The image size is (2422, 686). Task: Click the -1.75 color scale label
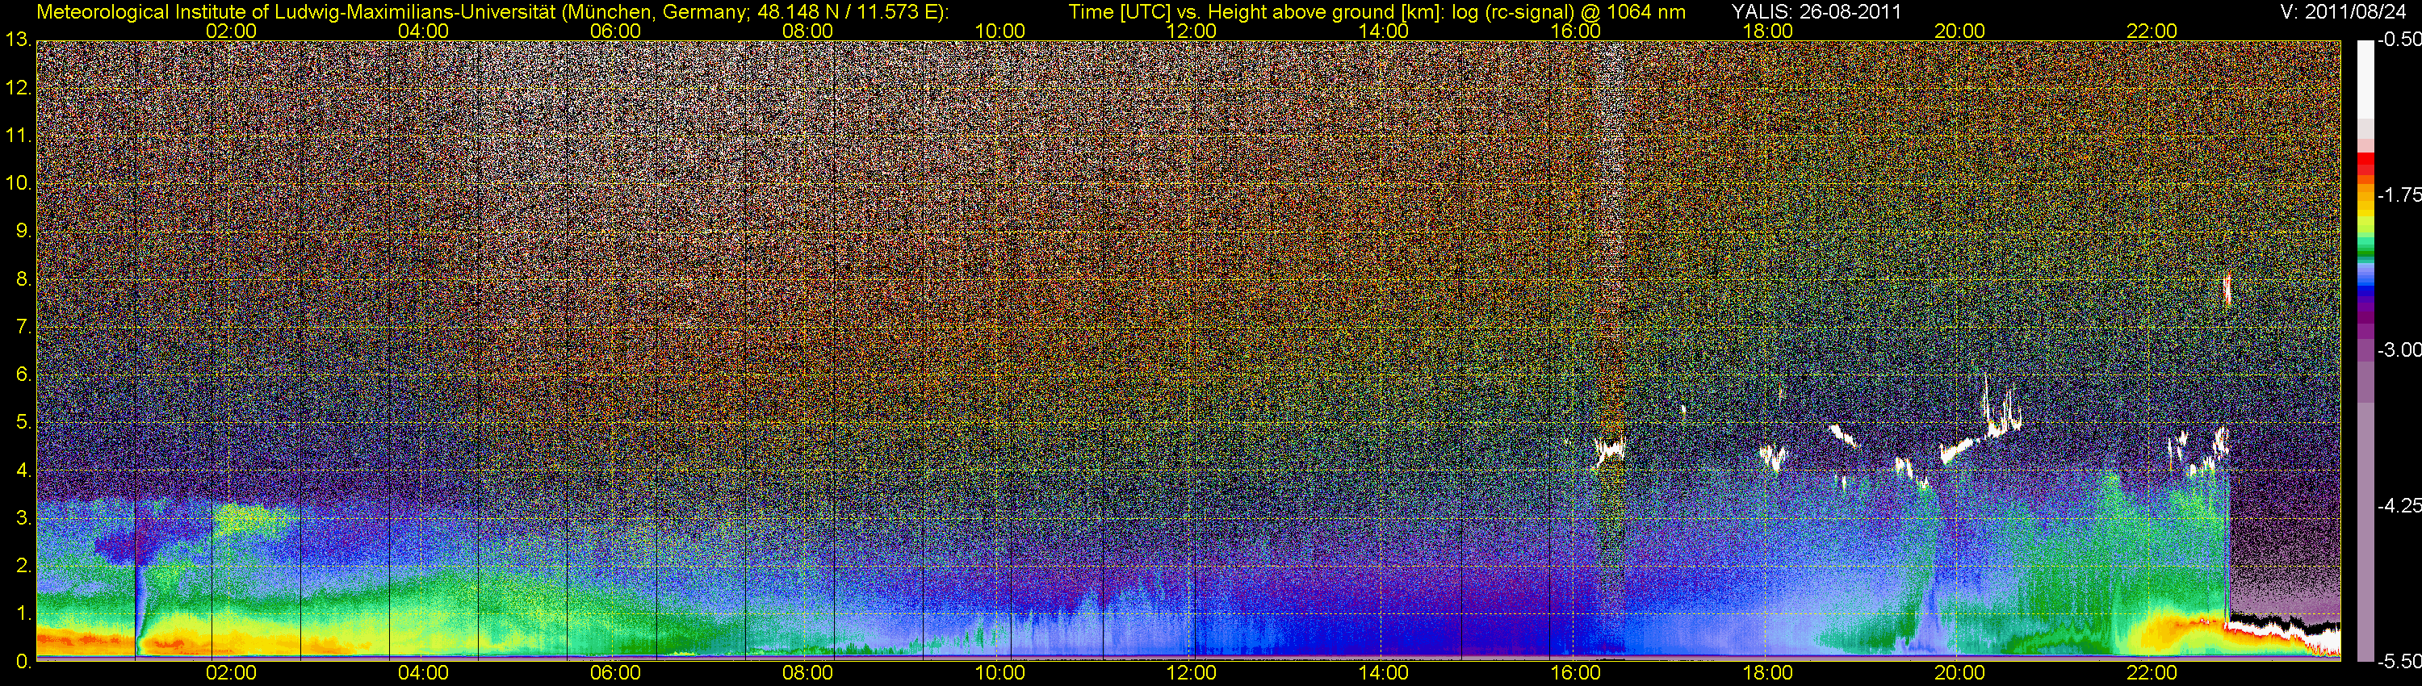pyautogui.click(x=2399, y=195)
